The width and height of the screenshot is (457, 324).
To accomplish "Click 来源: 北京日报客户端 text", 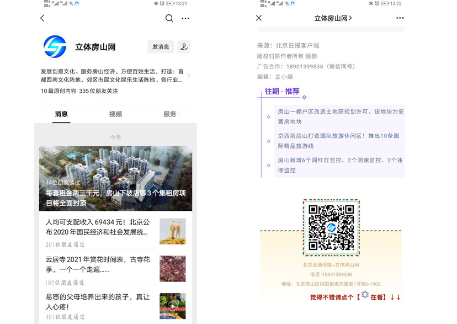I will tap(288, 45).
